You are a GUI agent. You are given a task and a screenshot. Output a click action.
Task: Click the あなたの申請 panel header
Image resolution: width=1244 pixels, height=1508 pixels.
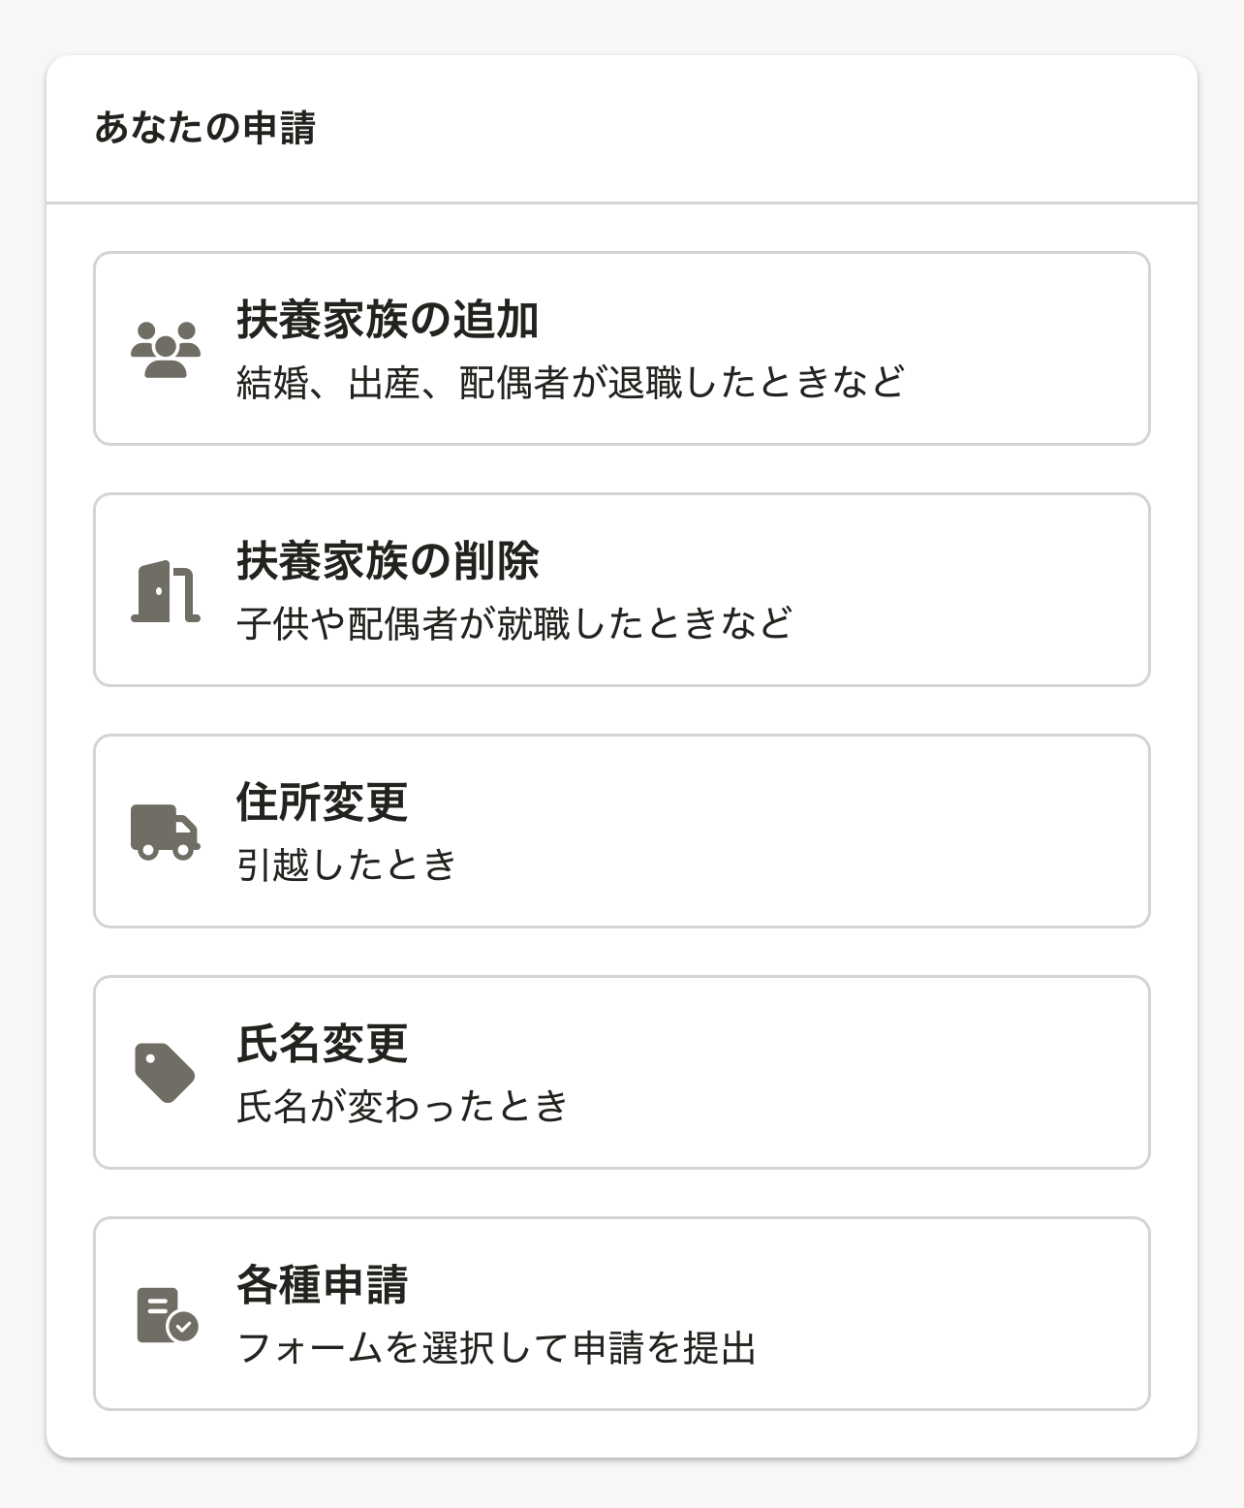point(205,128)
